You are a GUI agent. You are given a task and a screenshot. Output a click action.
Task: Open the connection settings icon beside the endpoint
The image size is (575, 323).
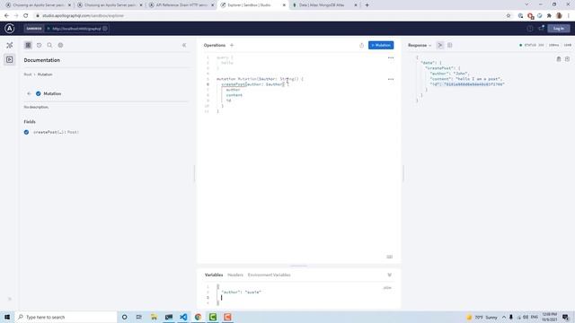(x=105, y=29)
